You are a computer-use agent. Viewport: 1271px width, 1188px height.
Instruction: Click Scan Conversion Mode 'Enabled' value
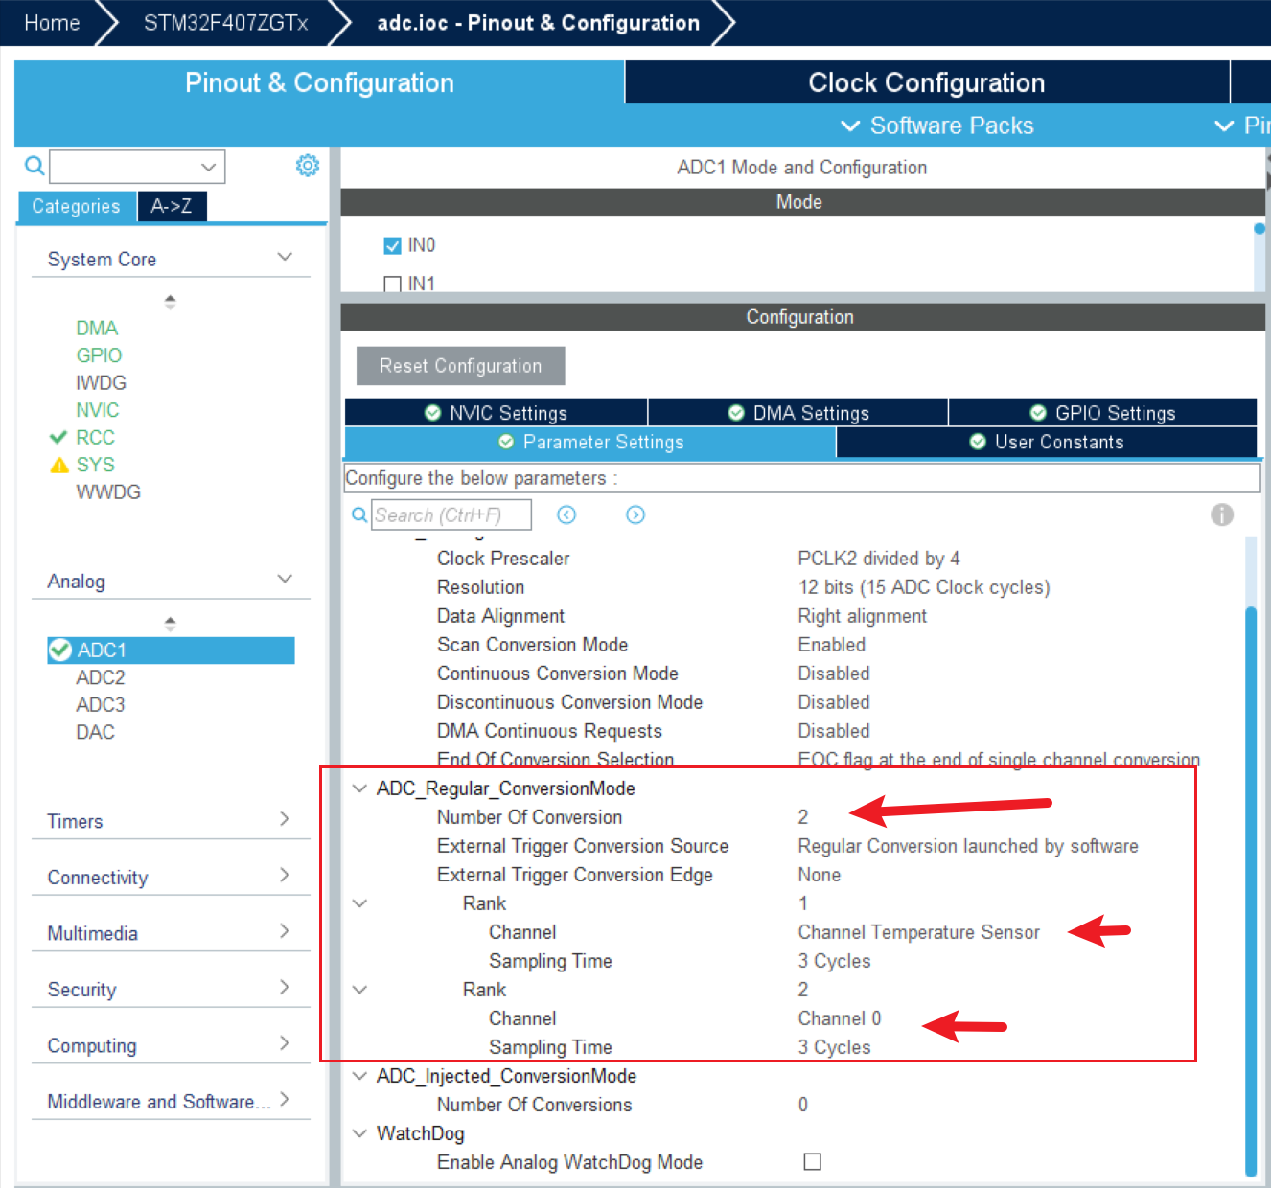point(832,645)
